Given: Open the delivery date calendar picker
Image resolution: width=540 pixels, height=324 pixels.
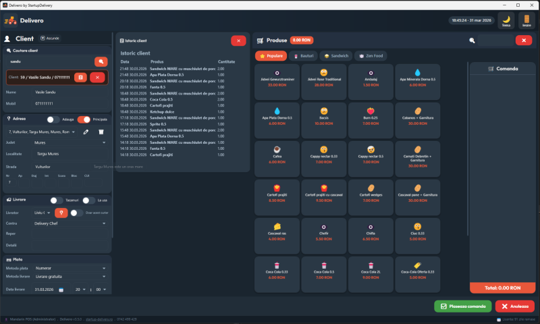Looking at the screenshot, I should point(61,290).
